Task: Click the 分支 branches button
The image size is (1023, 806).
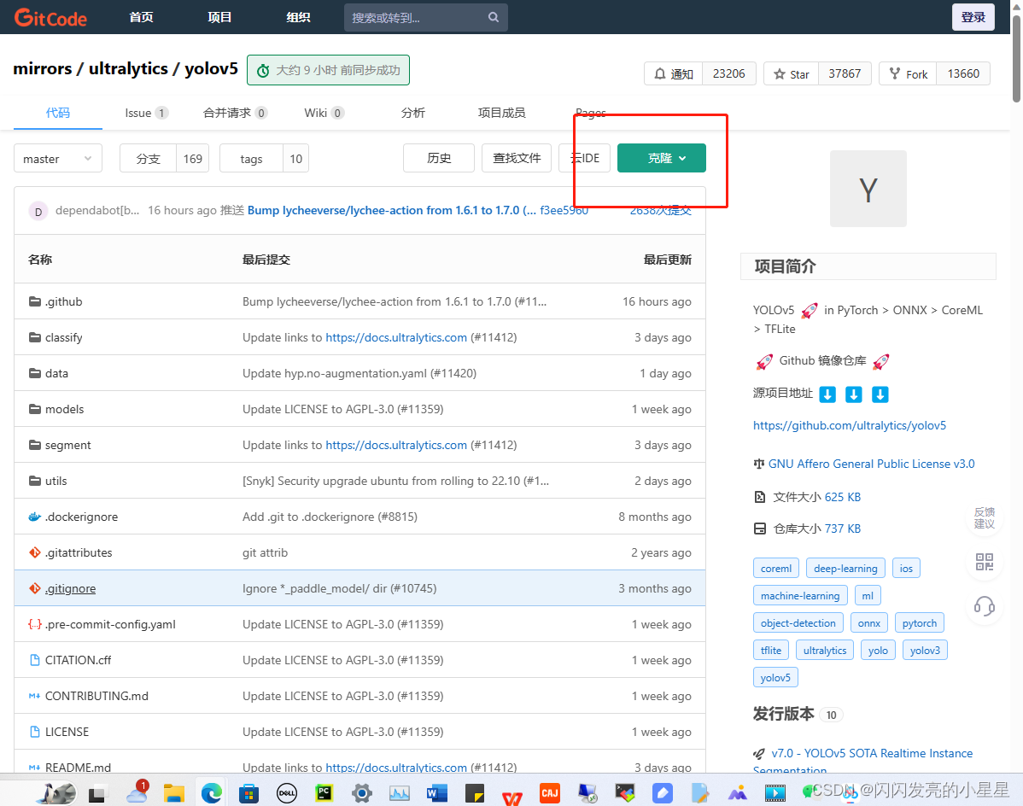Action: pyautogui.click(x=148, y=159)
